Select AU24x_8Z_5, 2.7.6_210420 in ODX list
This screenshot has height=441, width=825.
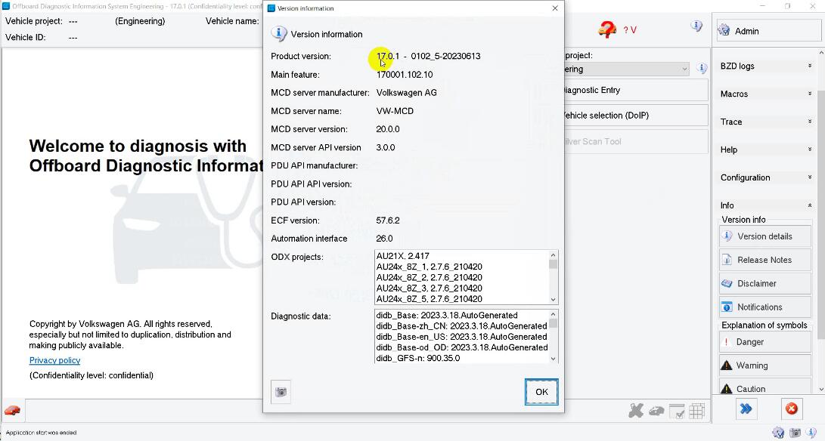pyautogui.click(x=430, y=298)
